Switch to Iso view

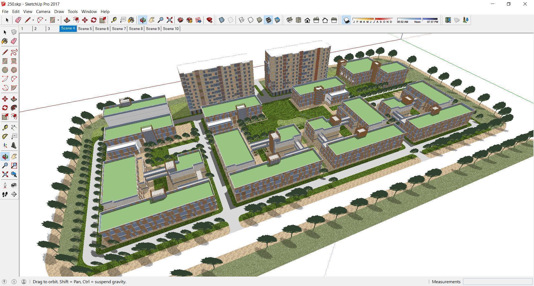tap(290, 20)
